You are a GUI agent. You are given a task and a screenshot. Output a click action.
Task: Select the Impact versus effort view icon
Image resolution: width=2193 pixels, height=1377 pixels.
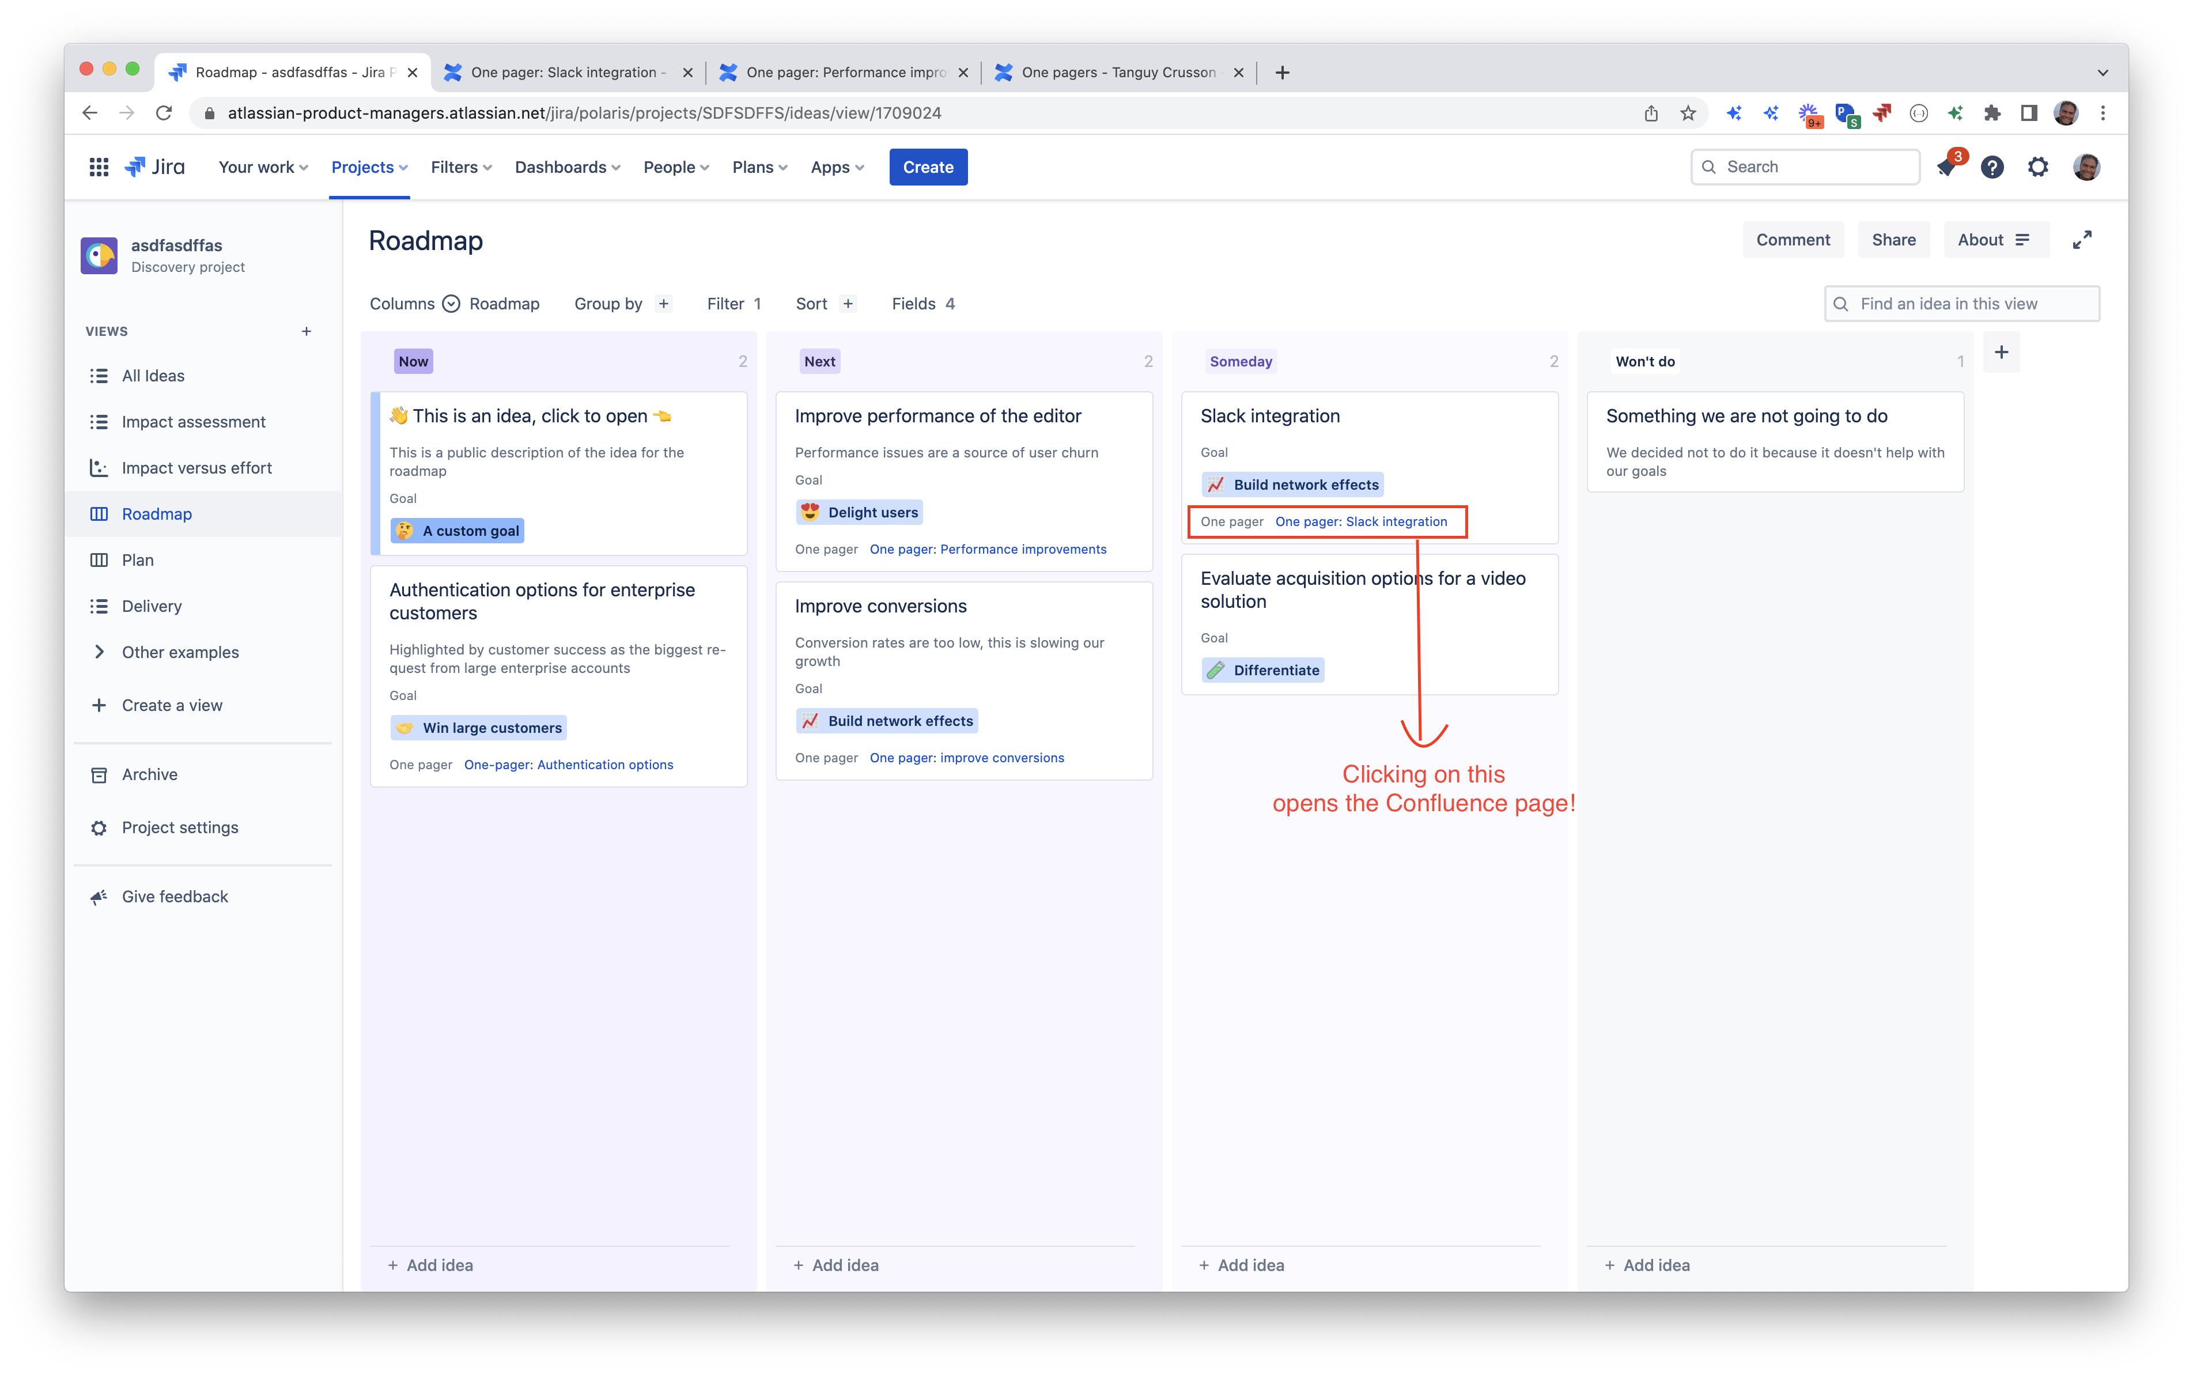[100, 467]
